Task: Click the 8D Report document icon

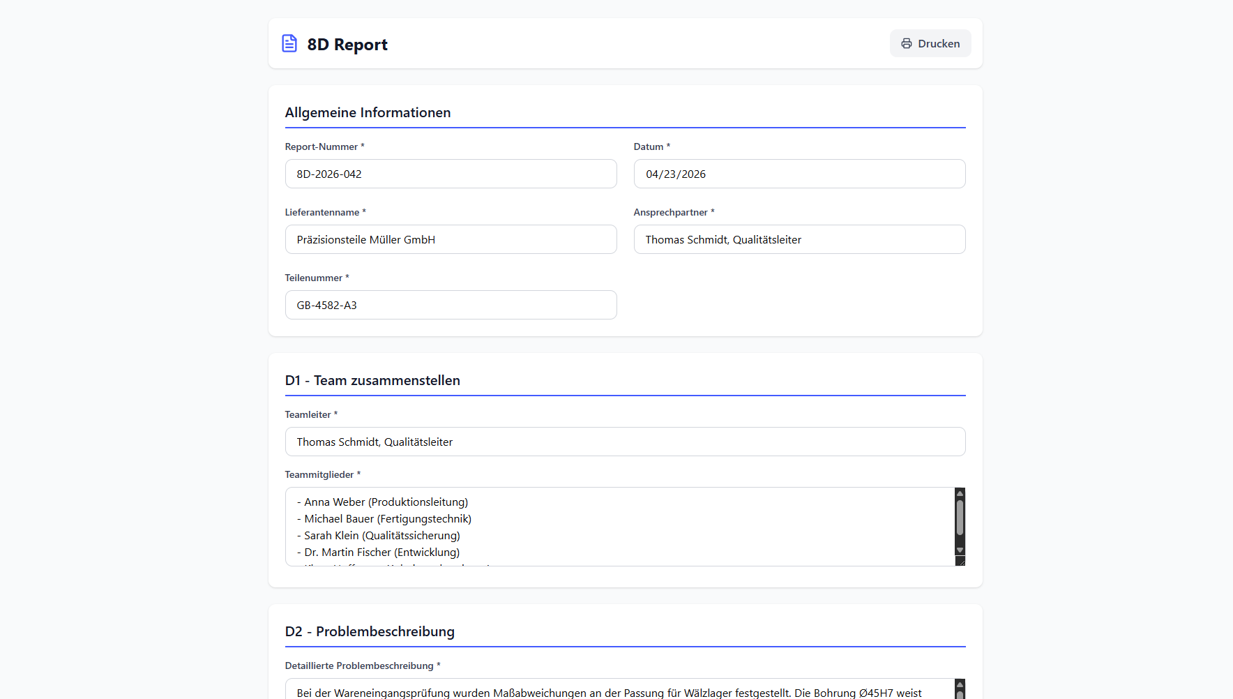Action: click(x=289, y=43)
